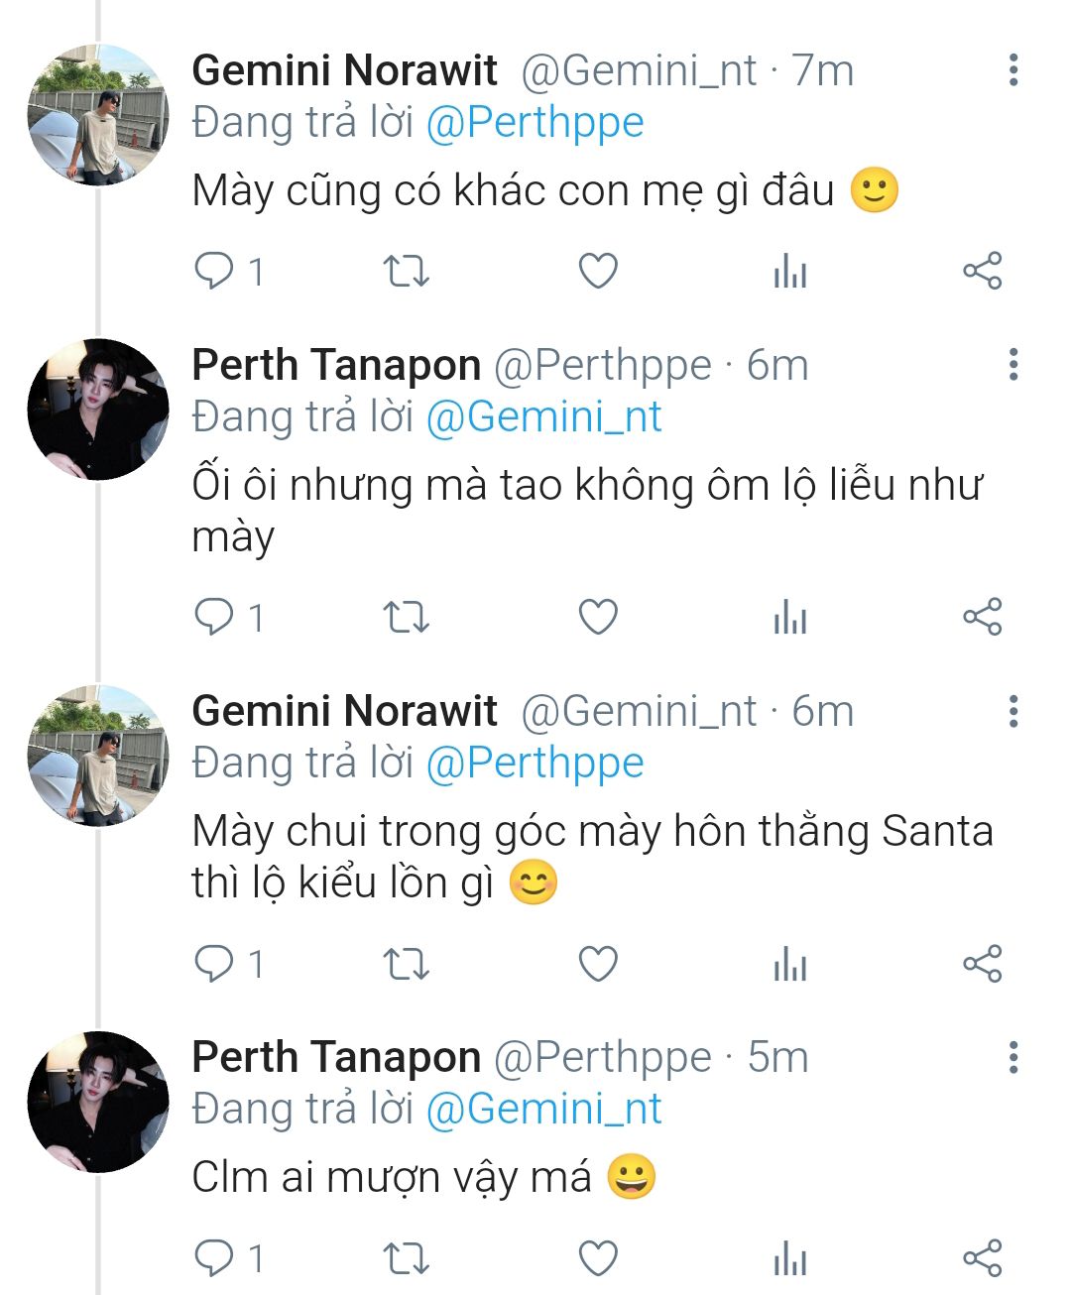Viewport: 1071px width, 1295px height.
Task: Open Perth Tanapon's avatar on the 5m tweet
Action: click(x=98, y=1103)
